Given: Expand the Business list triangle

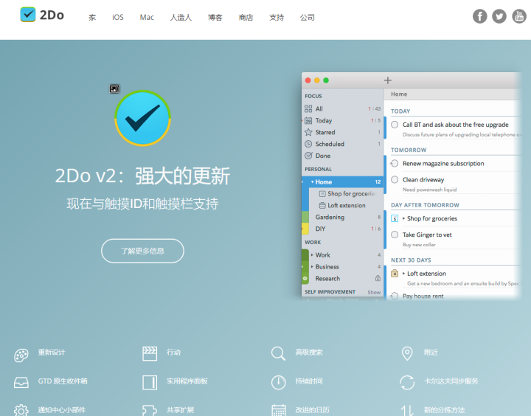Looking at the screenshot, I should point(312,266).
